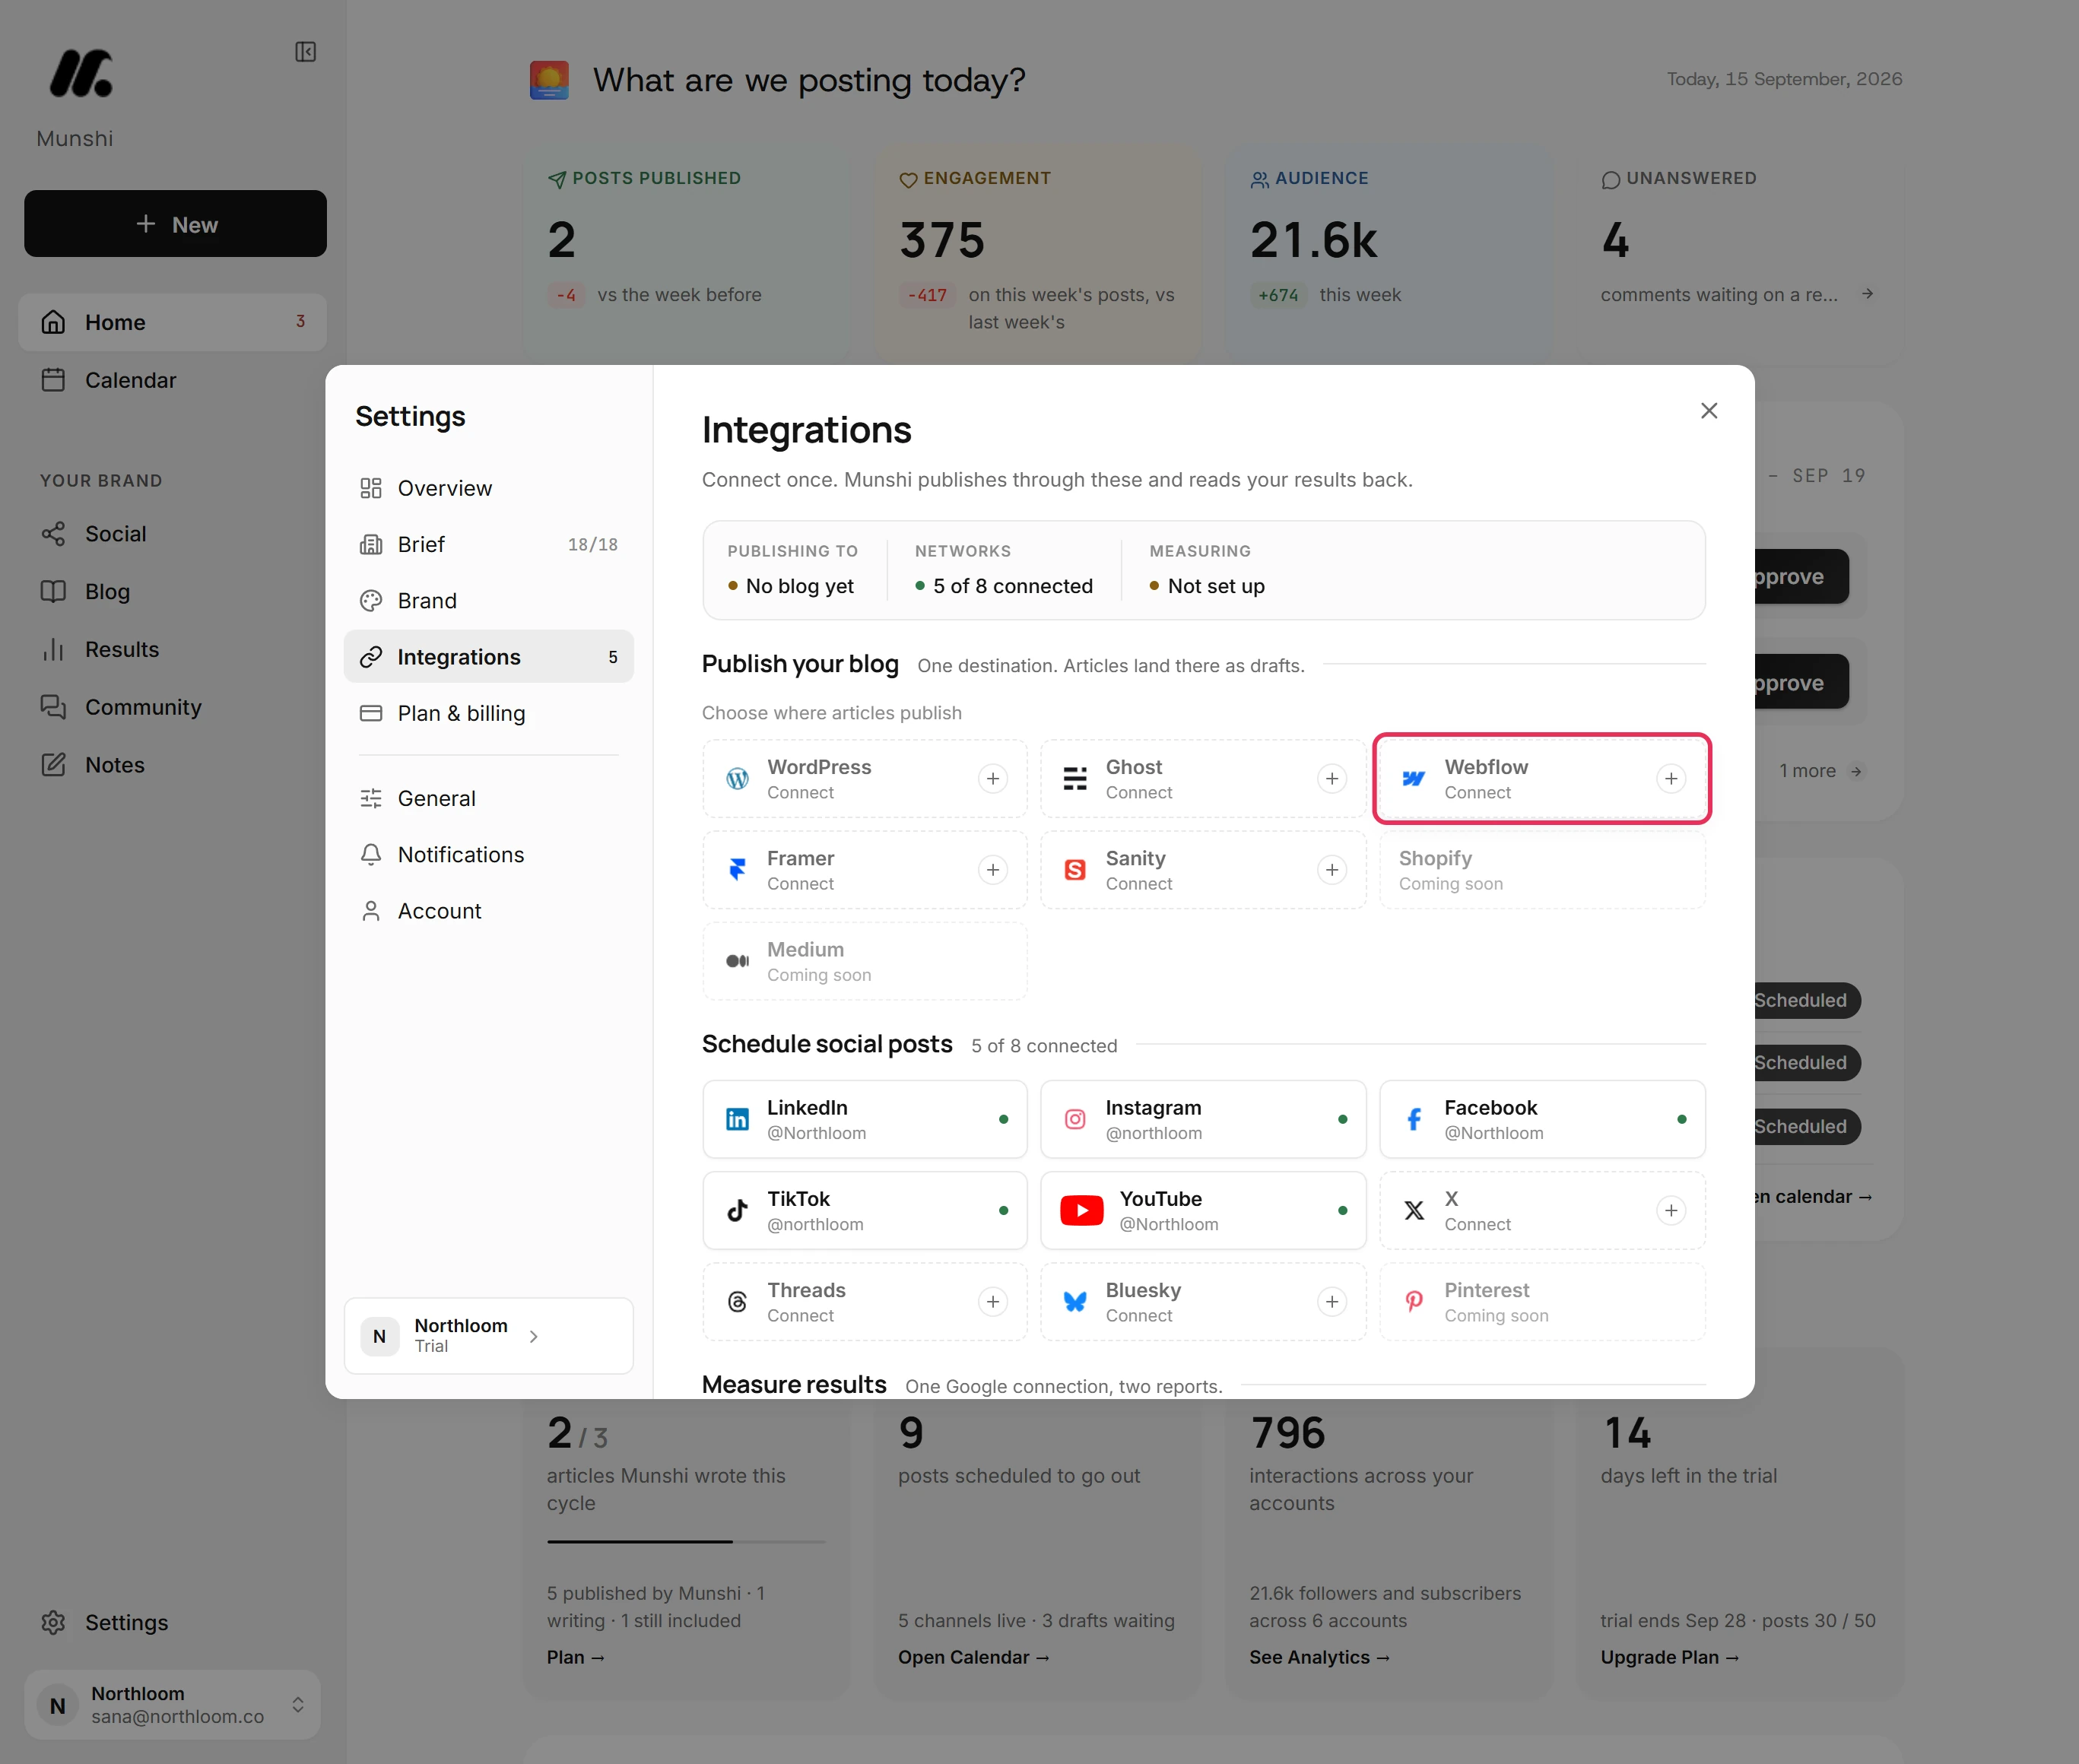Click the X network plus icon
Screen dimensions: 2079x1764
tap(1670, 1211)
